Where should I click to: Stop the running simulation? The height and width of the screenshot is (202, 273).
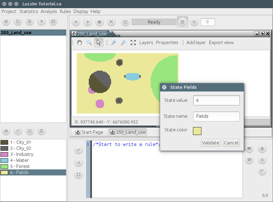[99, 22]
